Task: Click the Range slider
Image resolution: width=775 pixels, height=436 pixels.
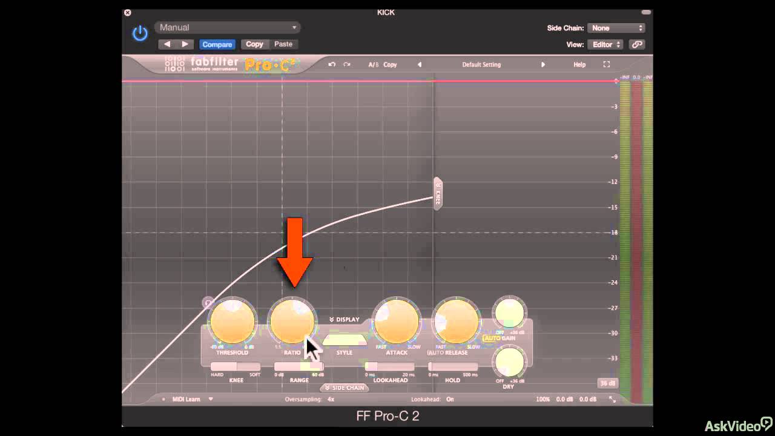Action: coord(298,366)
